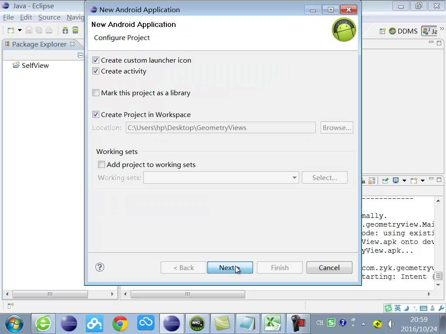This screenshot has width=446, height=334.
Task: Click console horizontal scrollbar thumb
Action: click(x=188, y=294)
